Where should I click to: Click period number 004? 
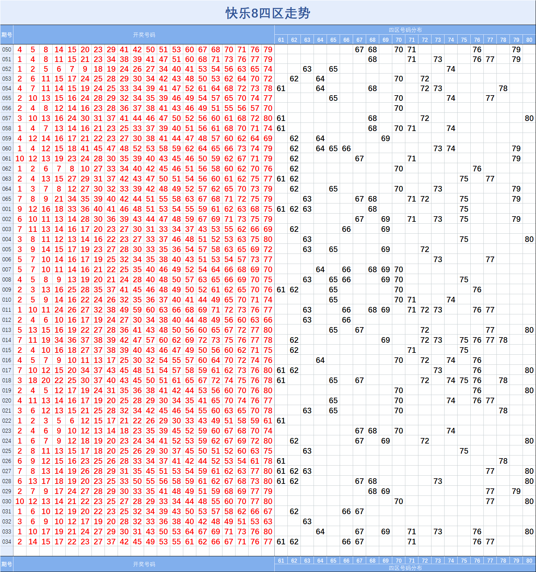pyautogui.click(x=7, y=239)
